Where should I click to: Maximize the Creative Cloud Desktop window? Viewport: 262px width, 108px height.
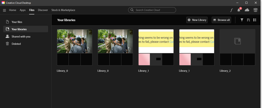point(247,3)
